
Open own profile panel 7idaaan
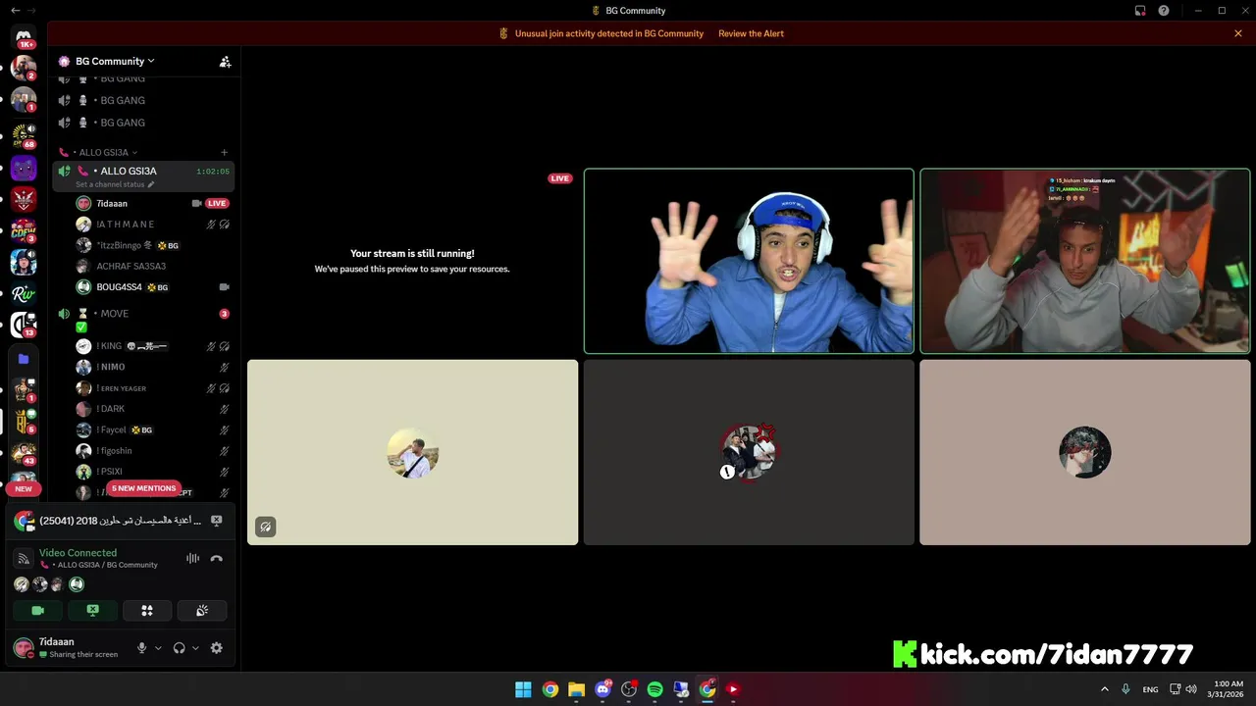(69, 648)
